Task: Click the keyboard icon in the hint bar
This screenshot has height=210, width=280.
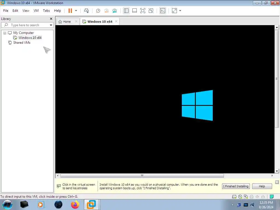Action: click(59, 186)
